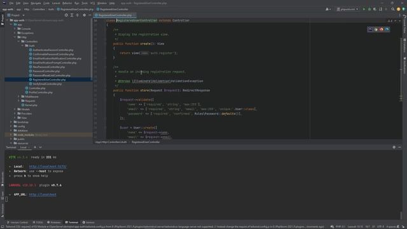This screenshot has width=407, height=229.
Task: Click the Collapse All icon in Project panel
Action: [x=78, y=15]
